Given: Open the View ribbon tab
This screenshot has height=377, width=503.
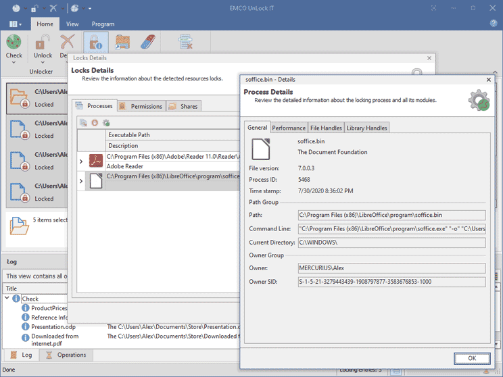Looking at the screenshot, I should point(72,24).
